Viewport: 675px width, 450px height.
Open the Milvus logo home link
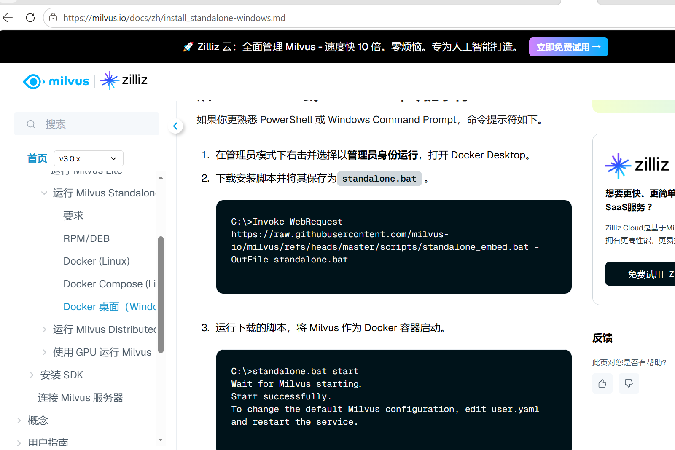click(x=56, y=81)
